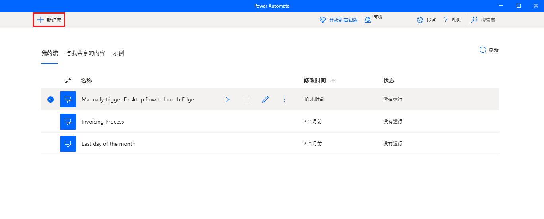Select the Manually trigger Desktop flow name
This screenshot has height=219, width=544.
click(x=138, y=99)
